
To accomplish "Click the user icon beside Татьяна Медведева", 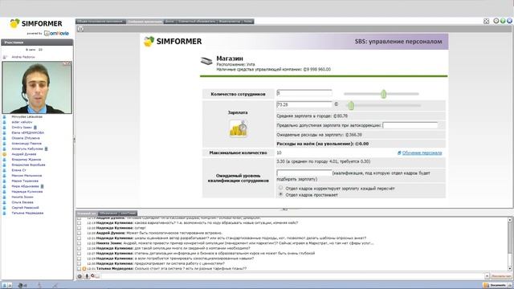I will 5,213.
